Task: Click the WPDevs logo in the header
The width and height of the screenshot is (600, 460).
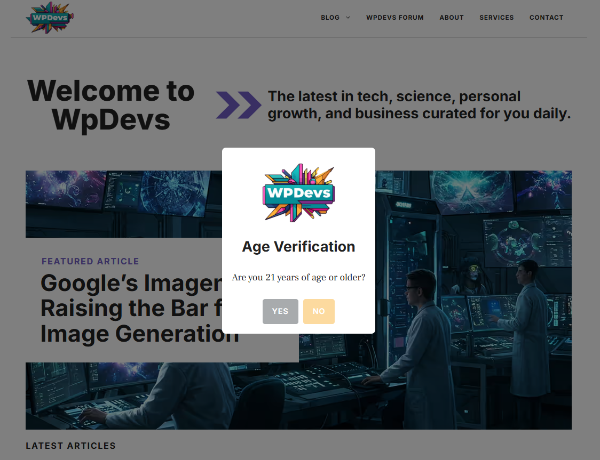Action: click(x=50, y=18)
